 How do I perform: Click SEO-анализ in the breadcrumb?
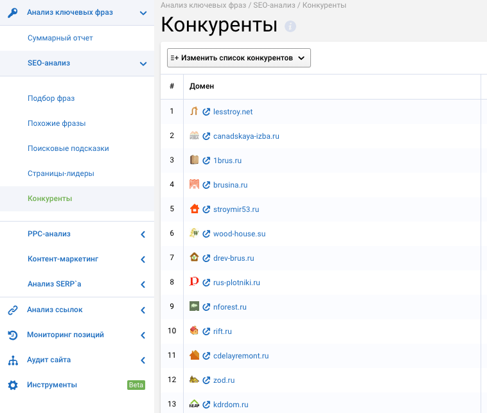click(274, 5)
